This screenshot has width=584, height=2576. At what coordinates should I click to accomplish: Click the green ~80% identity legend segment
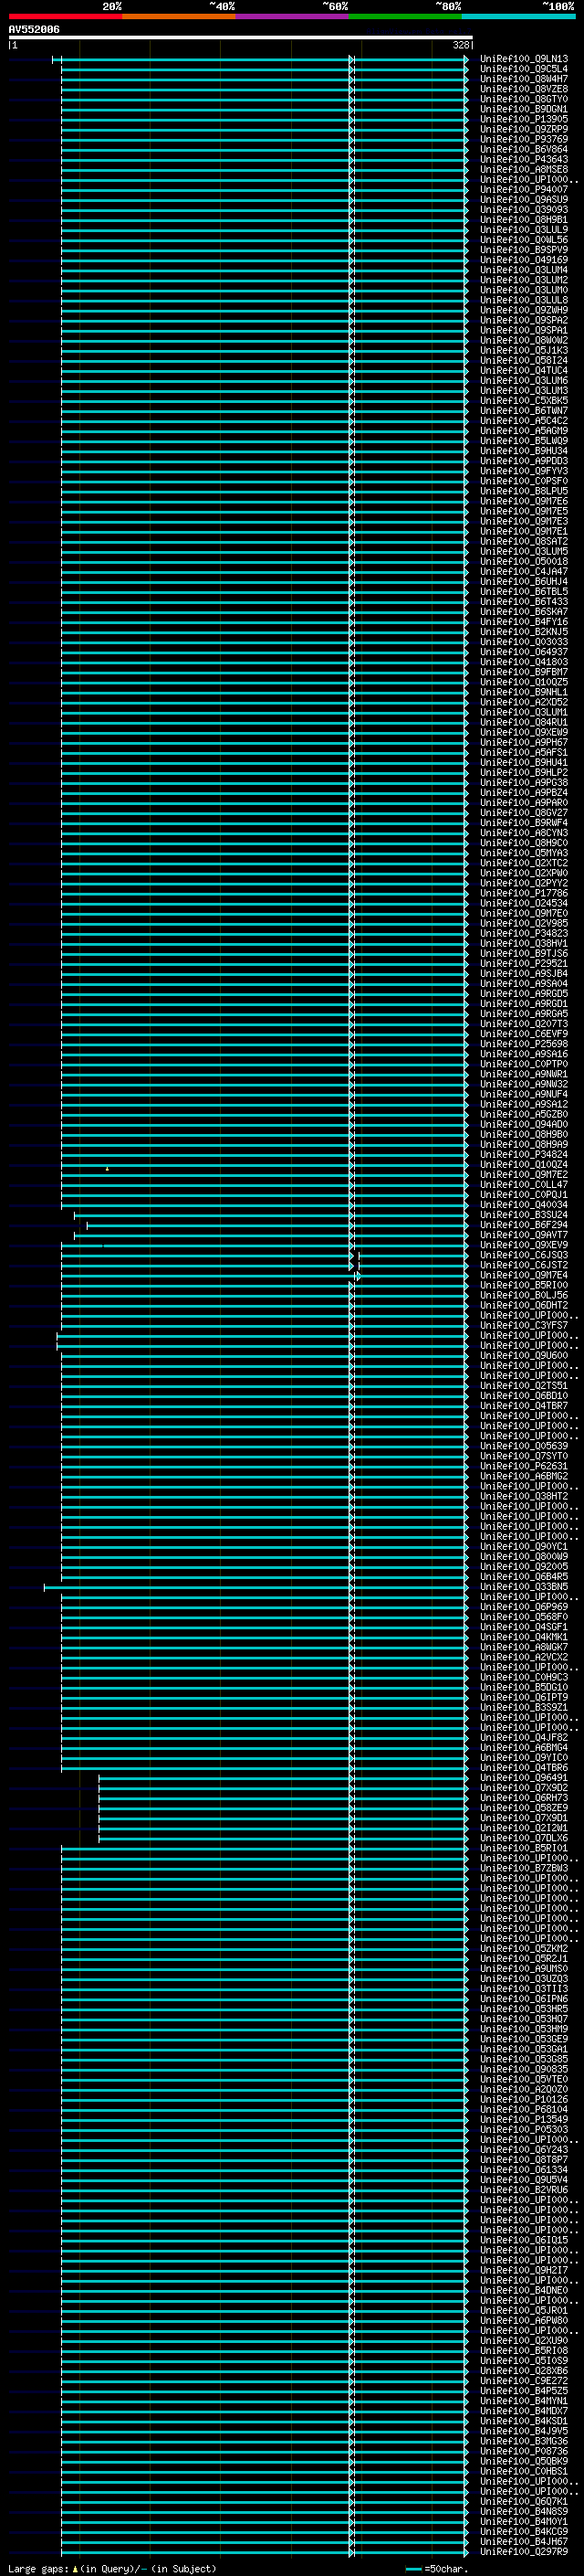[405, 16]
